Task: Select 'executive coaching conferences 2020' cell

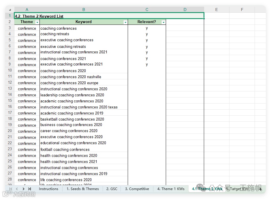Action: [x=84, y=137]
